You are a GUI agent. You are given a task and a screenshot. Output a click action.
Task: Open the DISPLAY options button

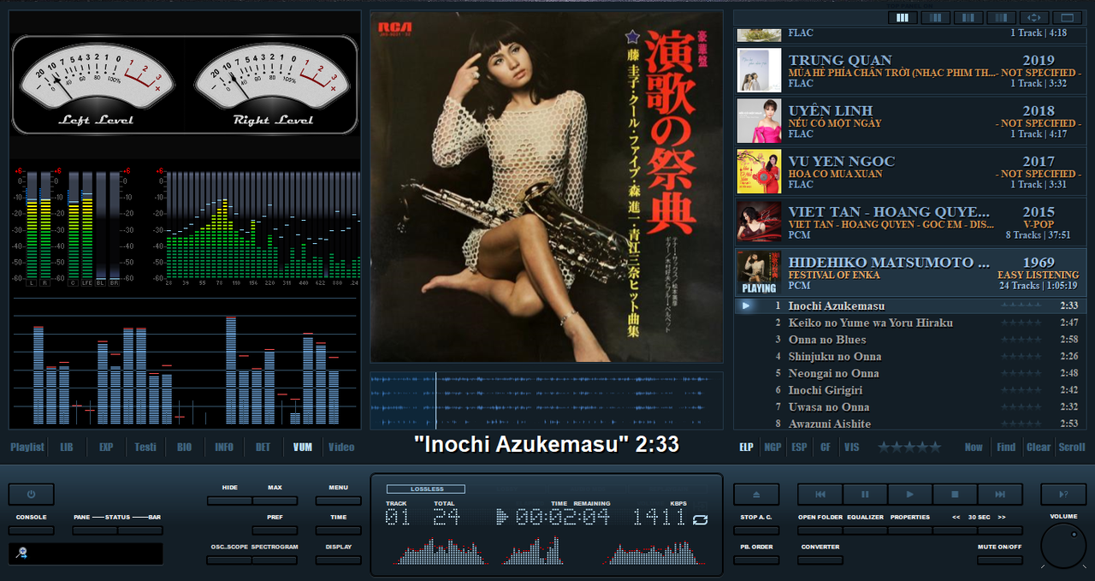pyautogui.click(x=338, y=560)
